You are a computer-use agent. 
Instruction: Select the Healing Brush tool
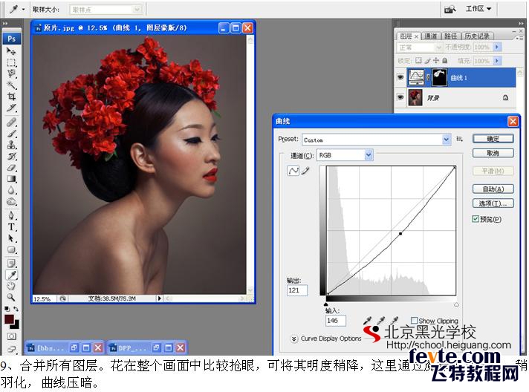coord(11,122)
